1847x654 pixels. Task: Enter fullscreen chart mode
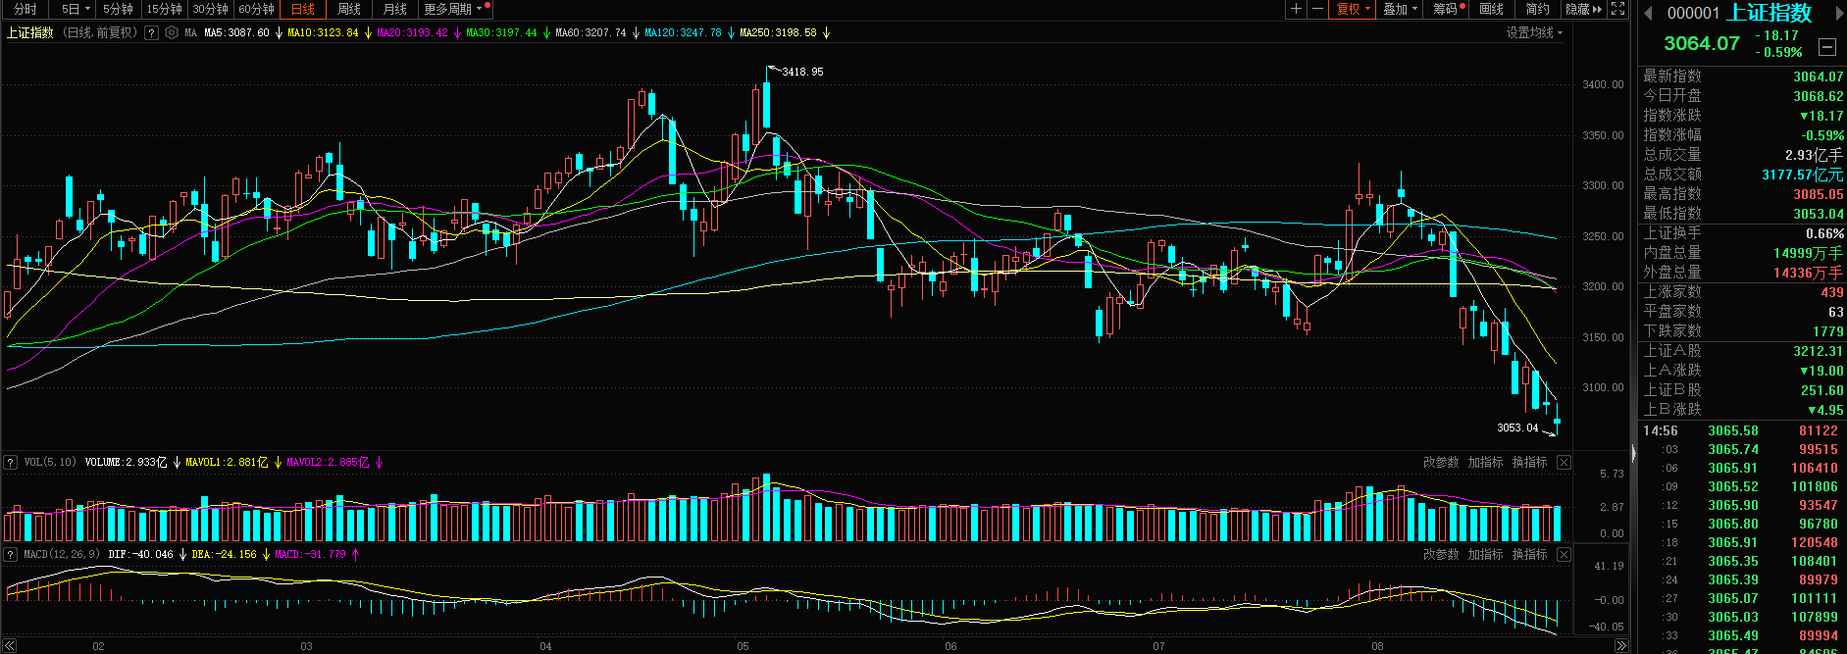point(1618,9)
